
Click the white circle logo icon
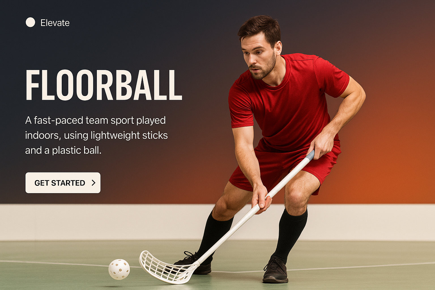point(30,22)
